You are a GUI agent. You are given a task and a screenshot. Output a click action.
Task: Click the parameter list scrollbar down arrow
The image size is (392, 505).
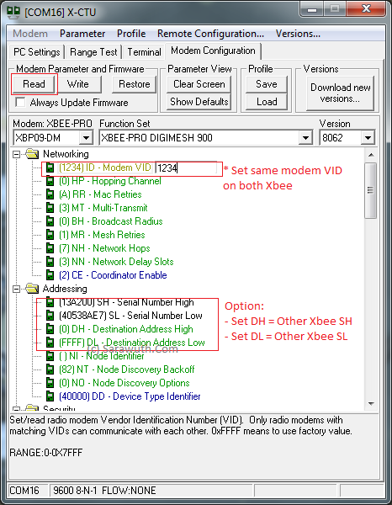click(x=371, y=403)
